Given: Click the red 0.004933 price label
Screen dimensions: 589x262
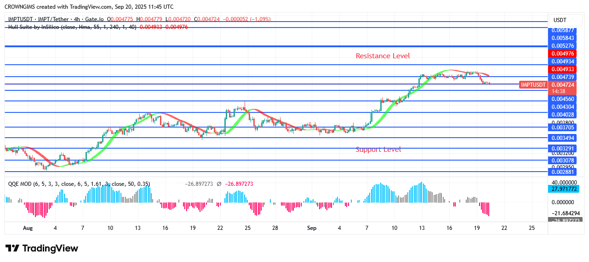Looking at the screenshot, I should [x=562, y=69].
